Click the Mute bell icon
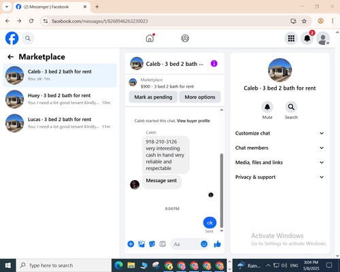The image size is (340, 272). [x=267, y=107]
